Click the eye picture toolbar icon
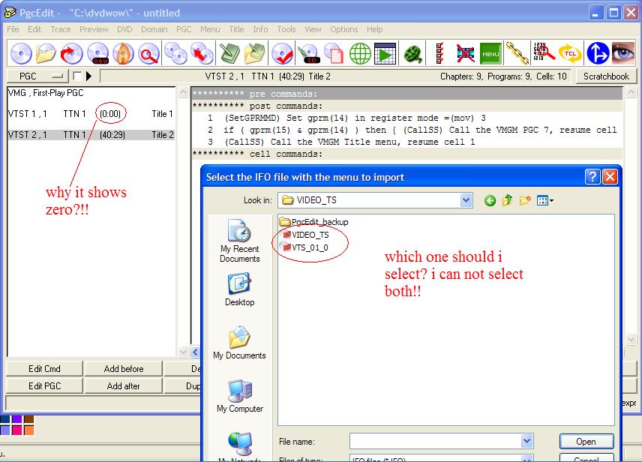Viewport: 642px width, 462px height. click(x=623, y=54)
